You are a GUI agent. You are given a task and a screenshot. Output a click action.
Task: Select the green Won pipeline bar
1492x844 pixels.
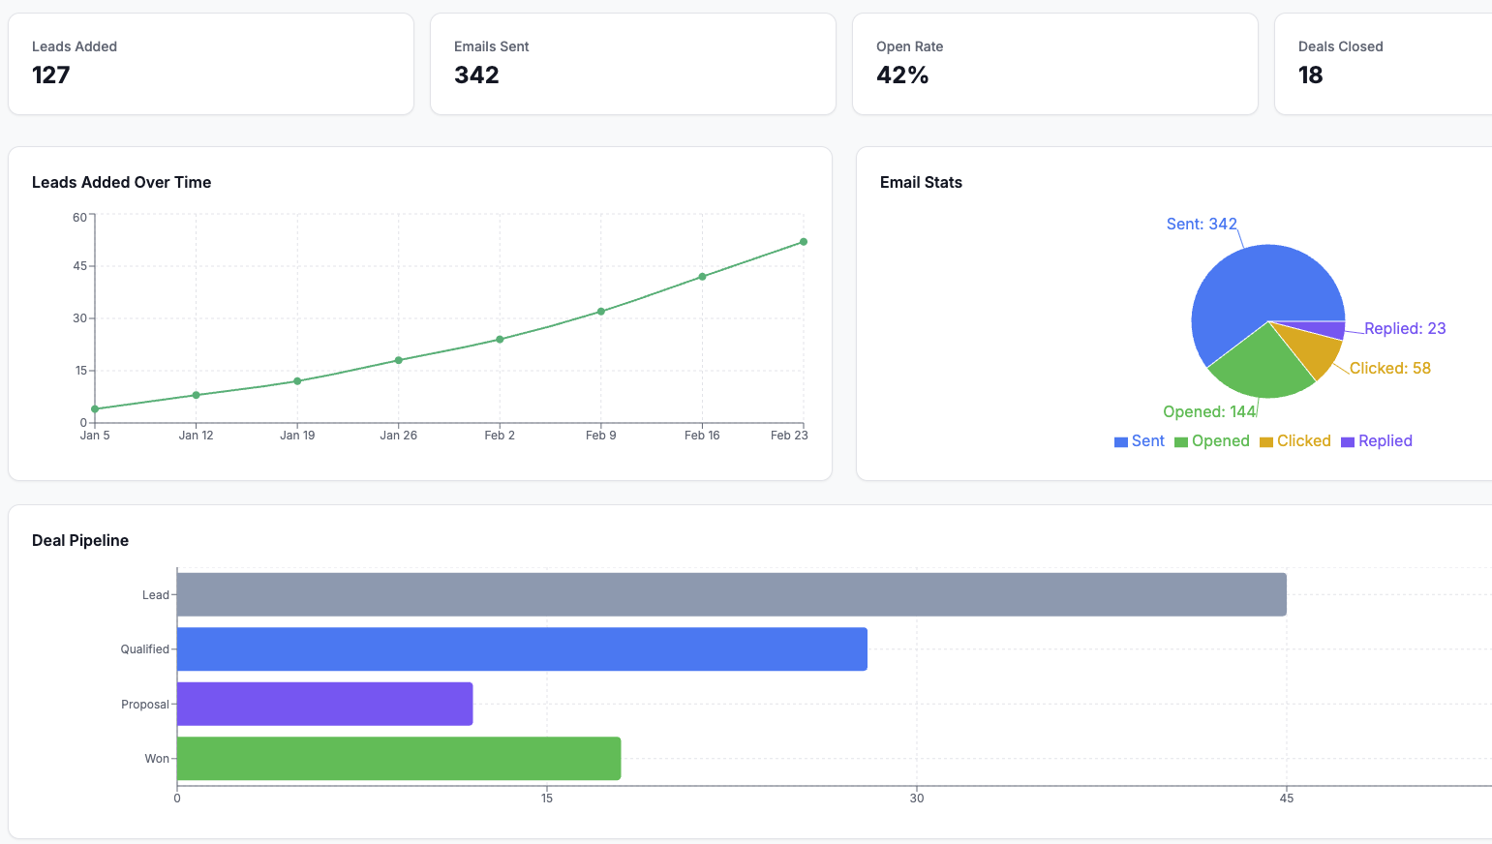(x=399, y=759)
